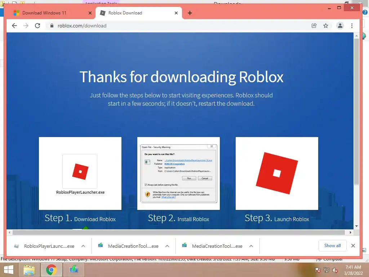369x277 pixels.
Task: Open a new tab with the plus button
Action: coord(190,13)
